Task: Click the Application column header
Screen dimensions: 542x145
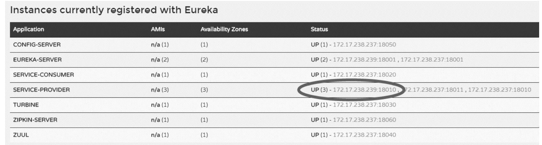Action: 28,29
